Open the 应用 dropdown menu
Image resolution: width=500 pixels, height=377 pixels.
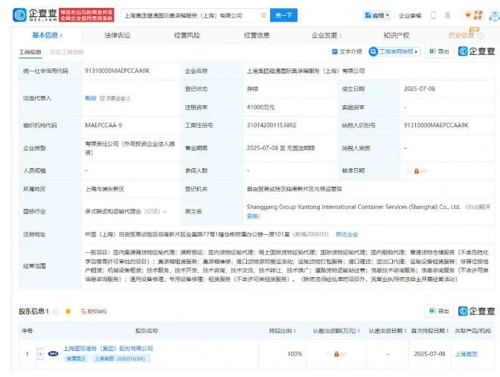click(377, 16)
